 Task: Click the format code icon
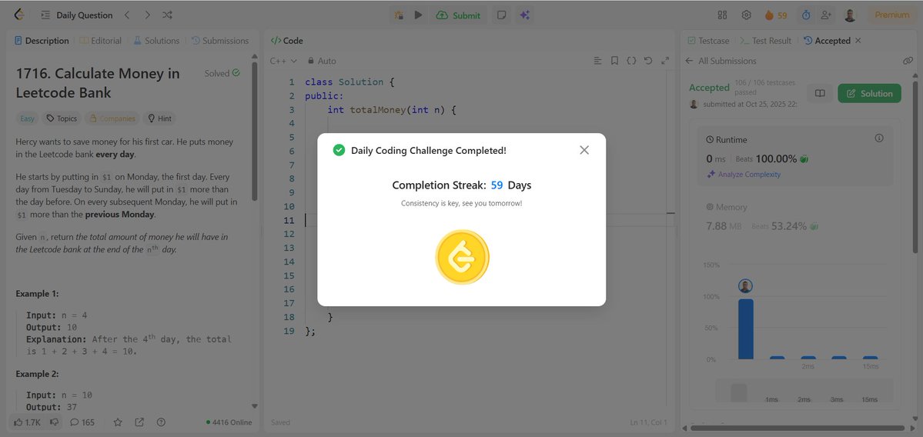pos(597,61)
